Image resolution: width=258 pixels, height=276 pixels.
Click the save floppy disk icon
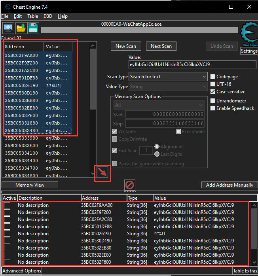click(x=33, y=28)
